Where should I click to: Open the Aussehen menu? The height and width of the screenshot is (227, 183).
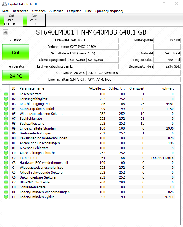click(56, 11)
